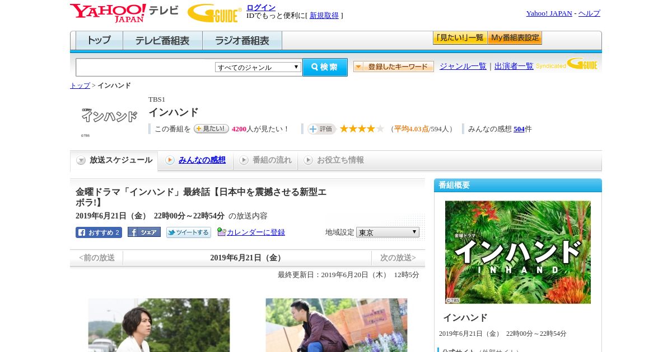Click the 放送スケジュール down arrow icon
672x352 pixels.
click(x=81, y=160)
